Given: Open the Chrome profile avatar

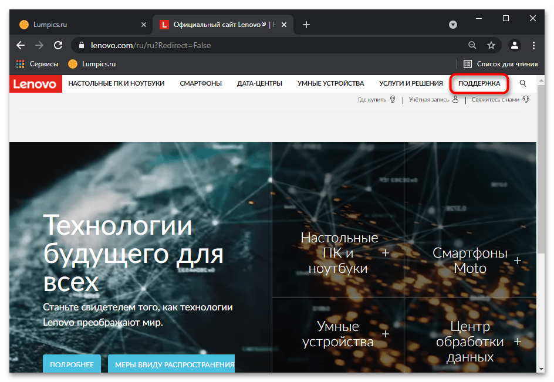Looking at the screenshot, I should pyautogui.click(x=515, y=45).
